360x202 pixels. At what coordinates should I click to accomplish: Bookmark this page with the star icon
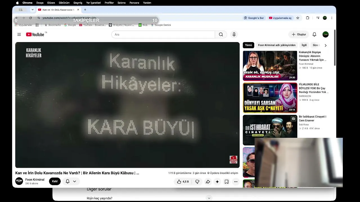coord(298,18)
